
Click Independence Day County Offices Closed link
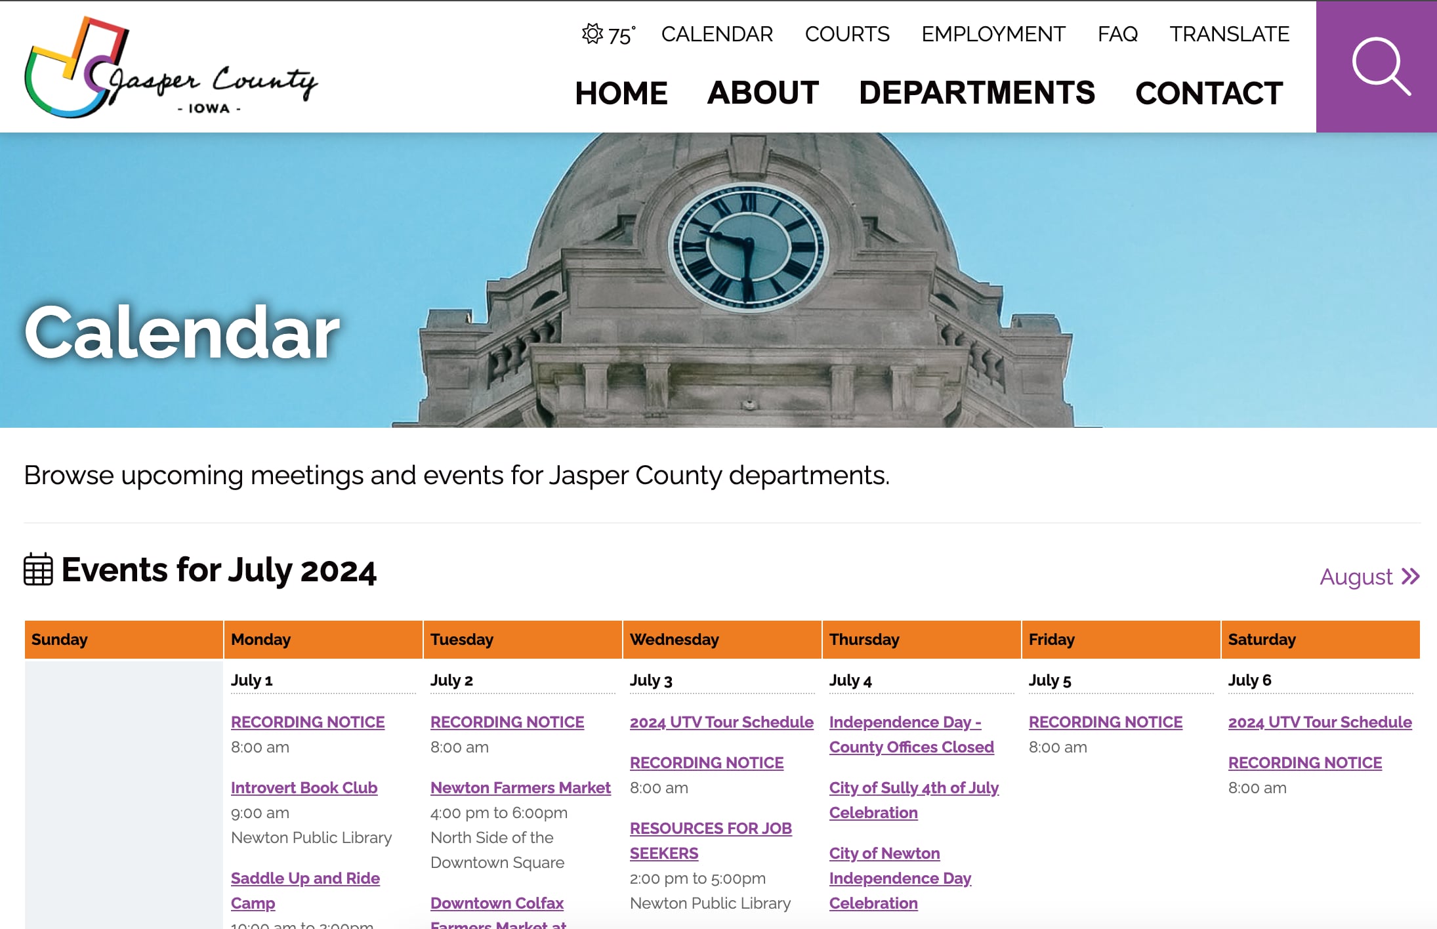(x=911, y=733)
